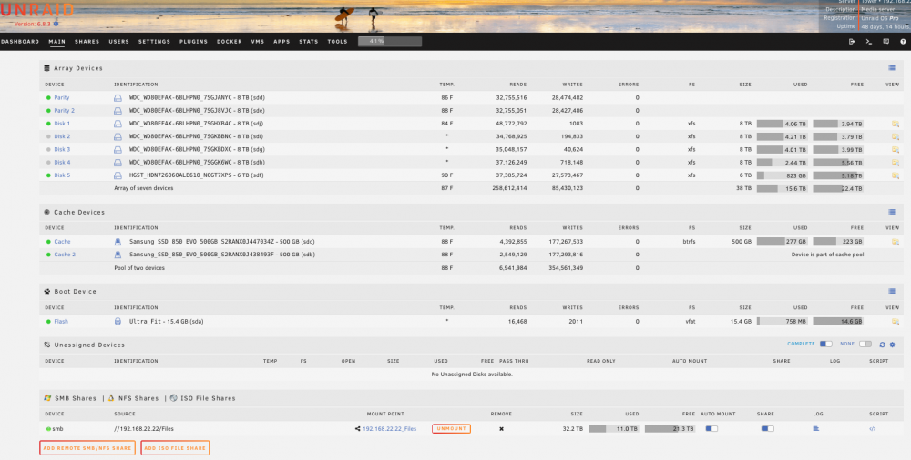This screenshot has width=911, height=460.
Task: Browse Disk 2 via its view folder icon
Action: coord(896,136)
